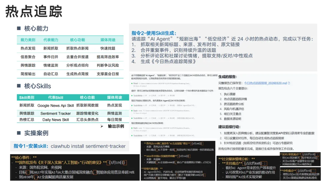Select the instruction item 生成《今日热点追踪简报》
The height and width of the screenshot is (182, 324).
pyautogui.click(x=168, y=61)
